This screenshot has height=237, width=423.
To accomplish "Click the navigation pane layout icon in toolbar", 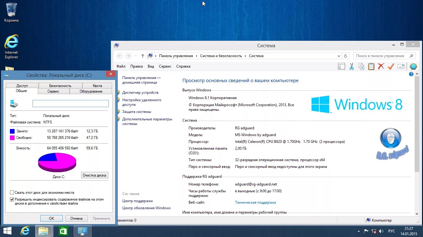I will [x=341, y=66].
